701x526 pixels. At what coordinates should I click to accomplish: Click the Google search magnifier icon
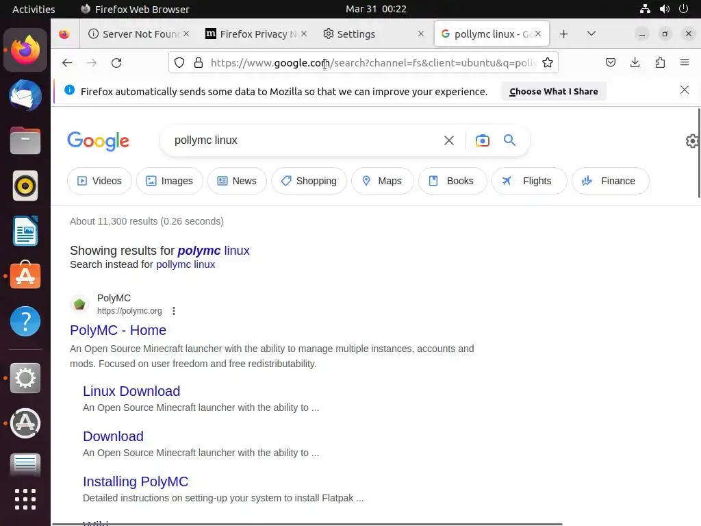tap(509, 140)
